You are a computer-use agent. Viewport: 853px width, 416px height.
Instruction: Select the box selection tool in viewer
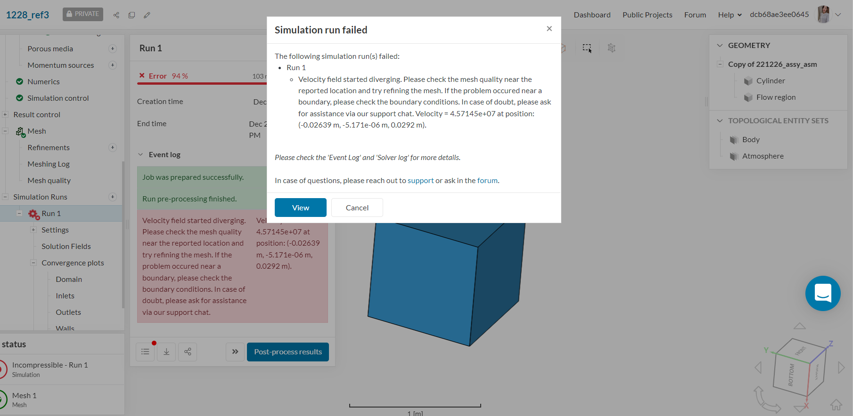(587, 48)
